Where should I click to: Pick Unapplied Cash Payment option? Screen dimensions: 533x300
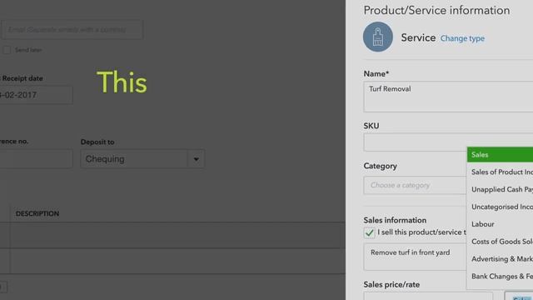tap(500, 189)
